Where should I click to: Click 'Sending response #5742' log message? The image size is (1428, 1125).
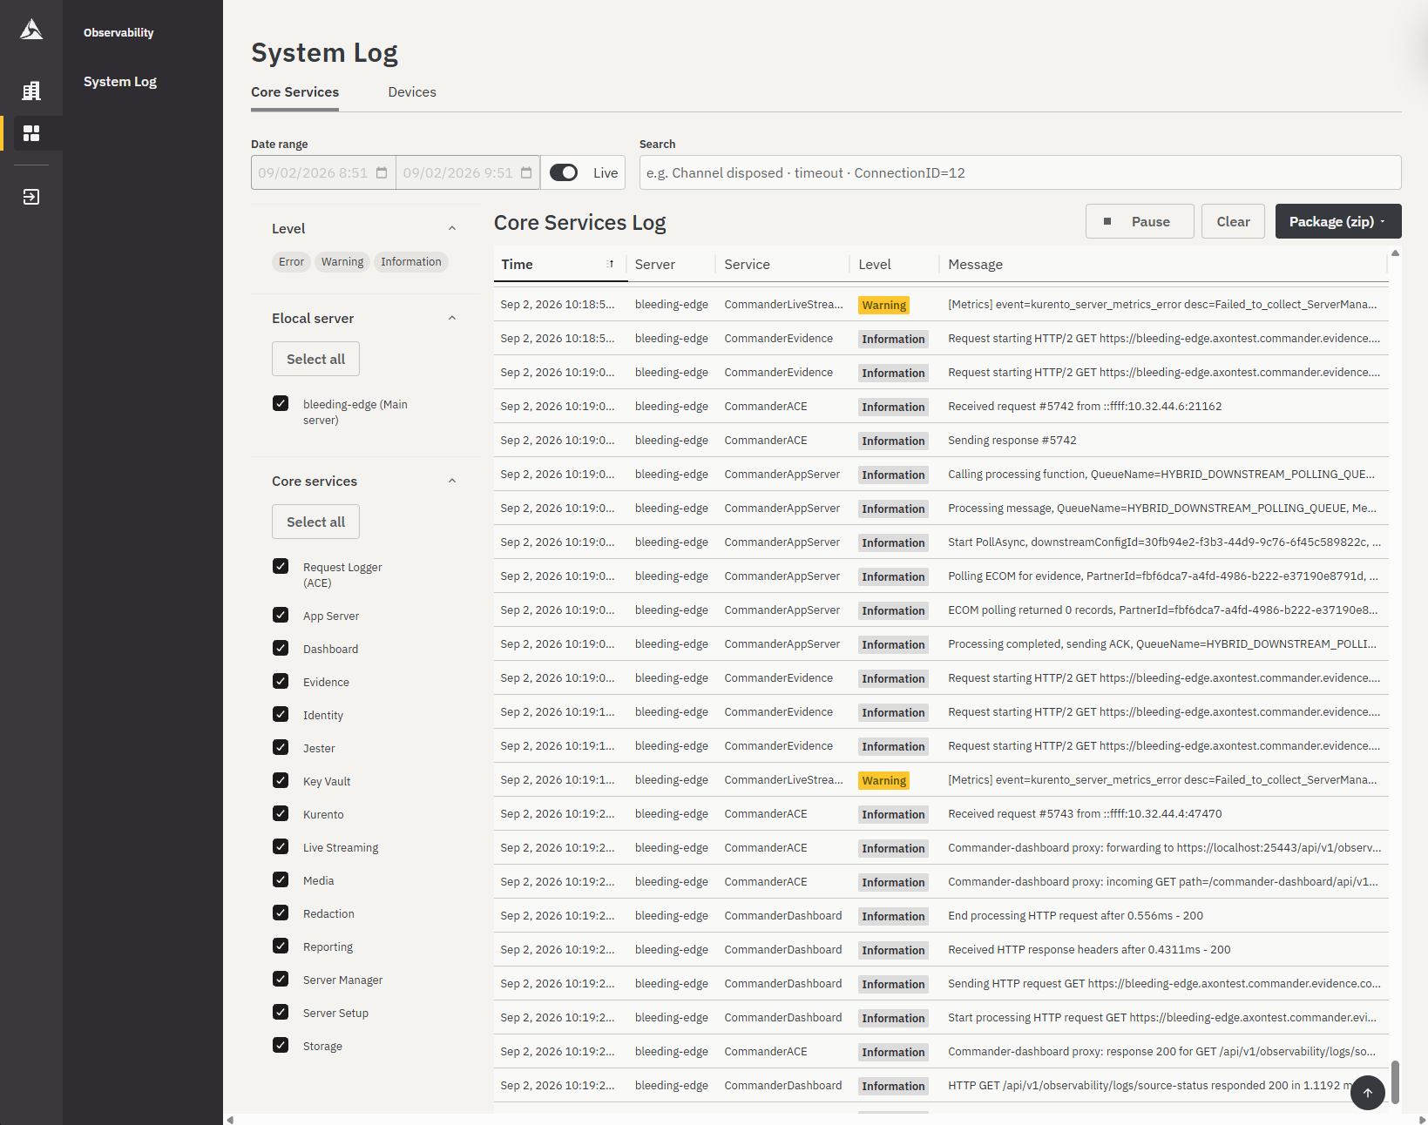tap(1012, 440)
